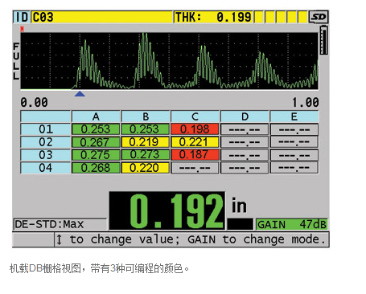
Task: Click the large 0.192 thickness reading
Action: point(167,210)
